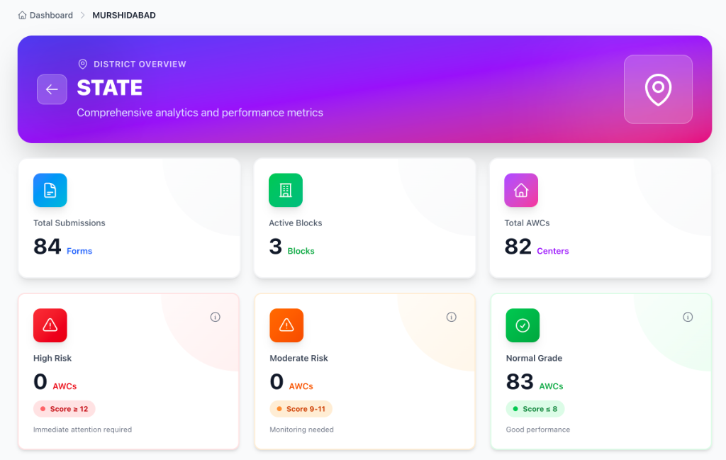The image size is (726, 460).
Task: Open the Normal Grade info icon
Action: pyautogui.click(x=688, y=317)
